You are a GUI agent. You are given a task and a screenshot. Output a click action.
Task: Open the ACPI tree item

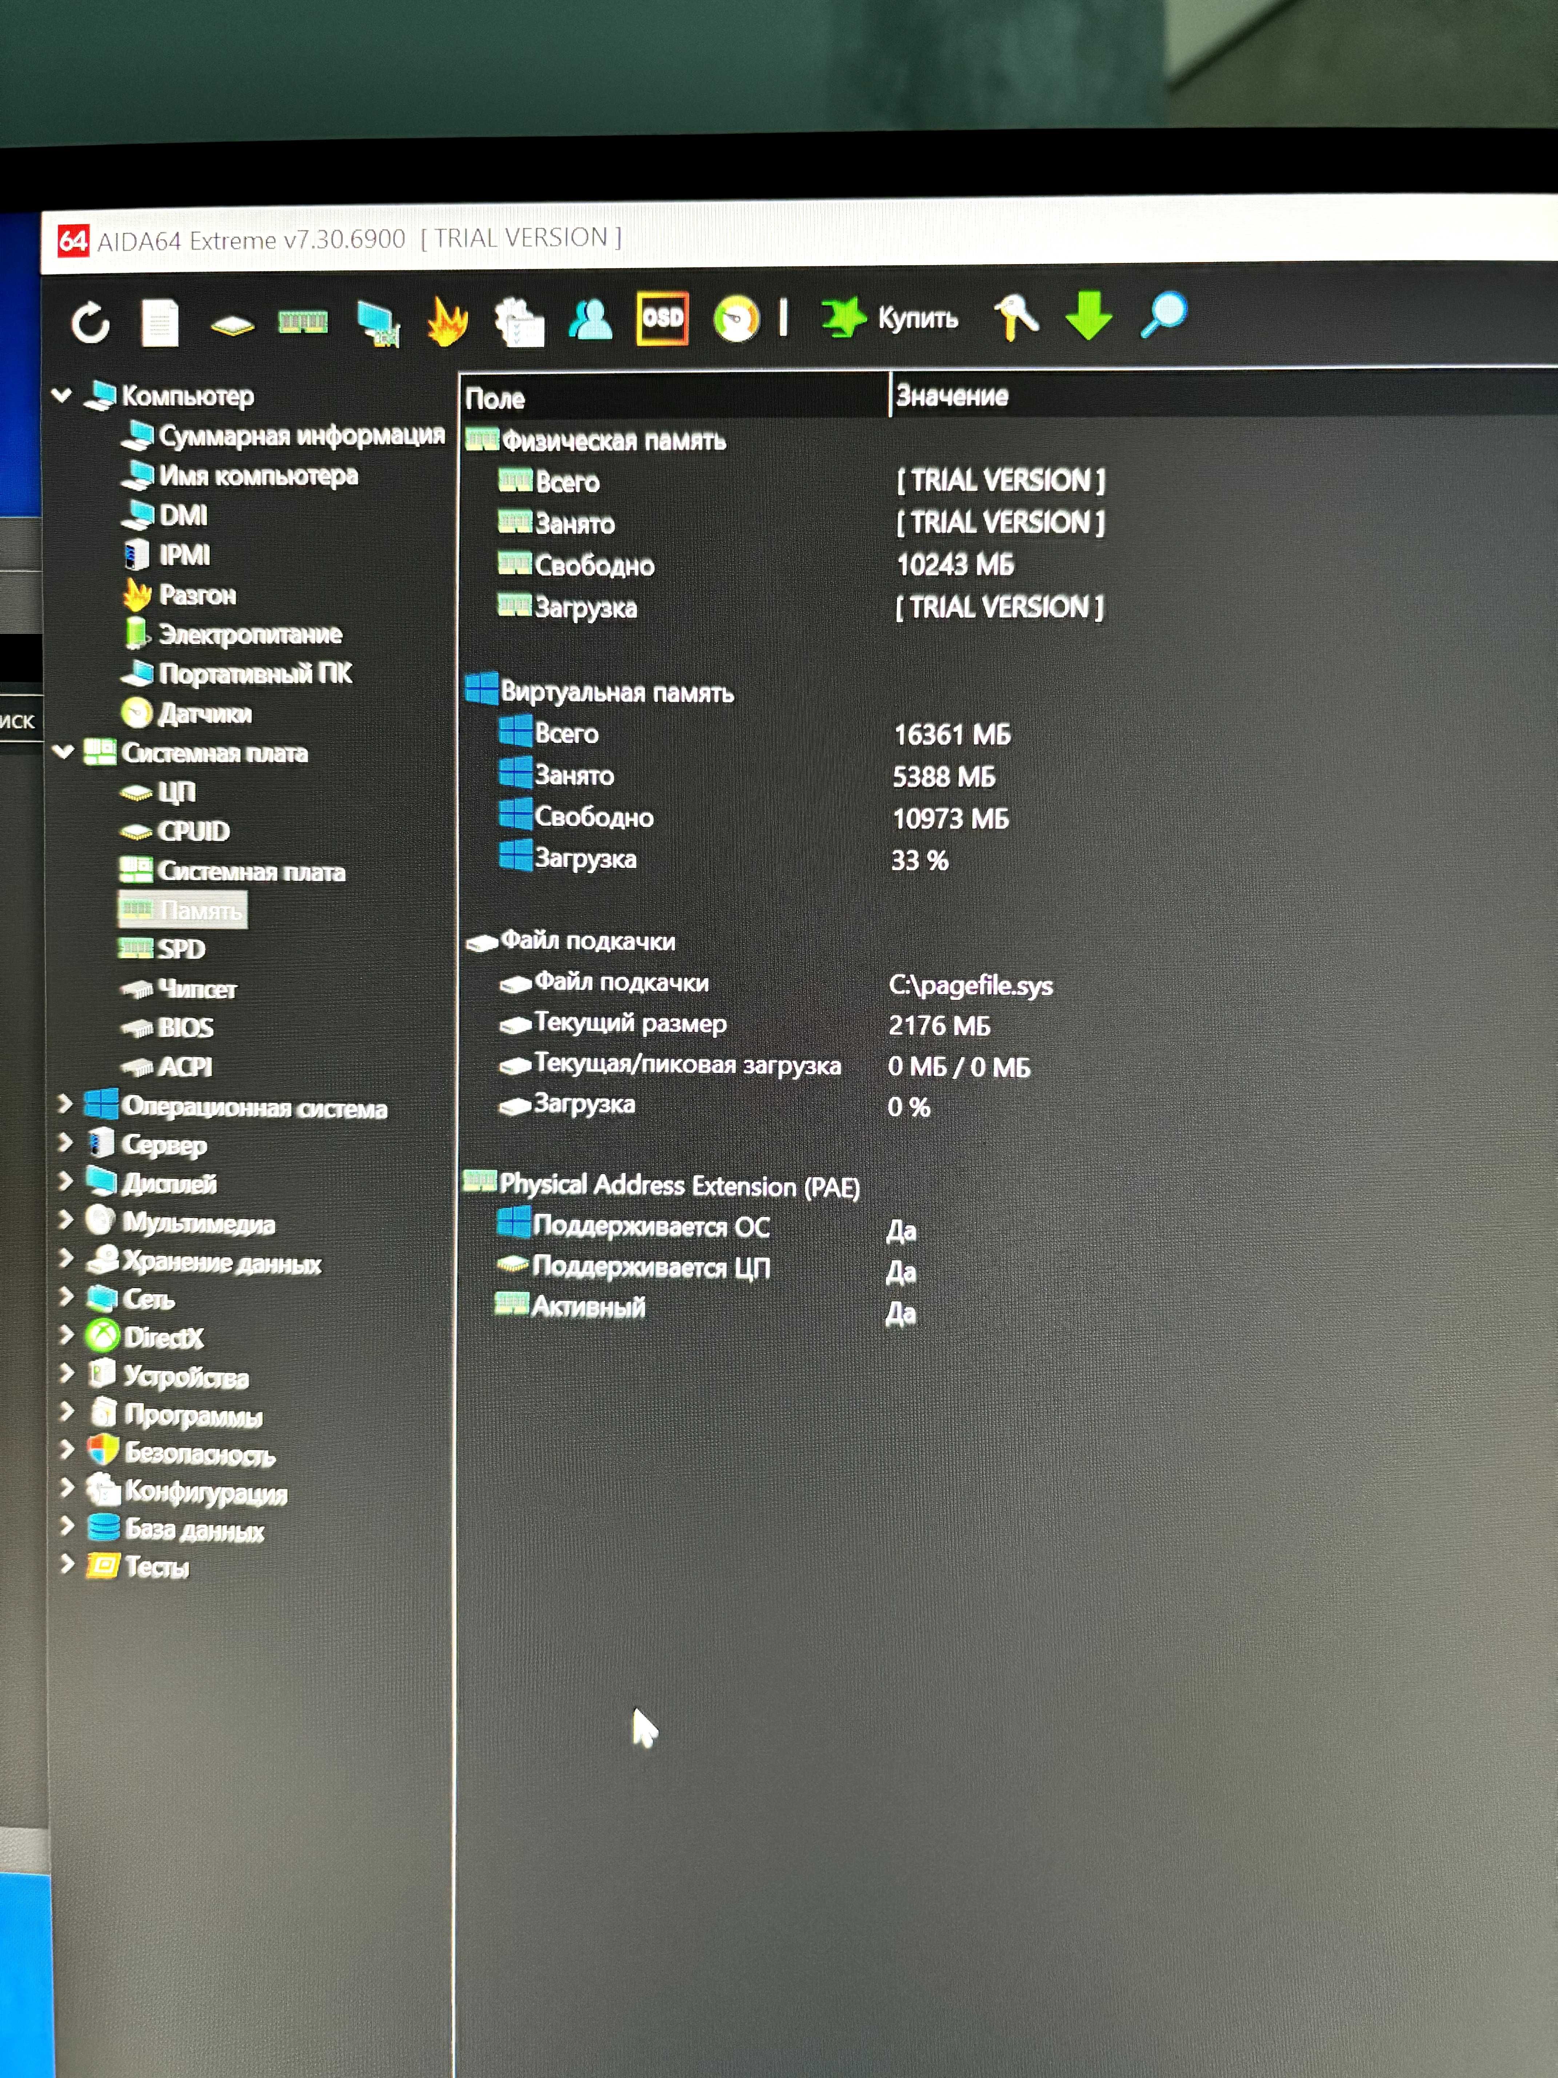[166, 1067]
